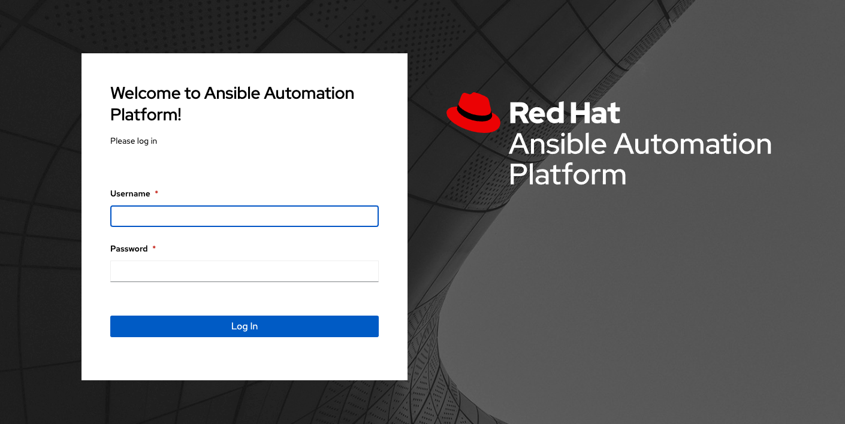
Task: Focus the Username input field
Action: click(x=245, y=216)
